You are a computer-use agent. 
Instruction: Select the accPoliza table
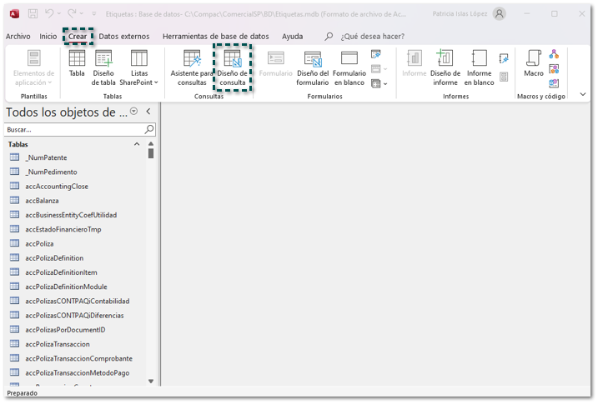(x=39, y=243)
